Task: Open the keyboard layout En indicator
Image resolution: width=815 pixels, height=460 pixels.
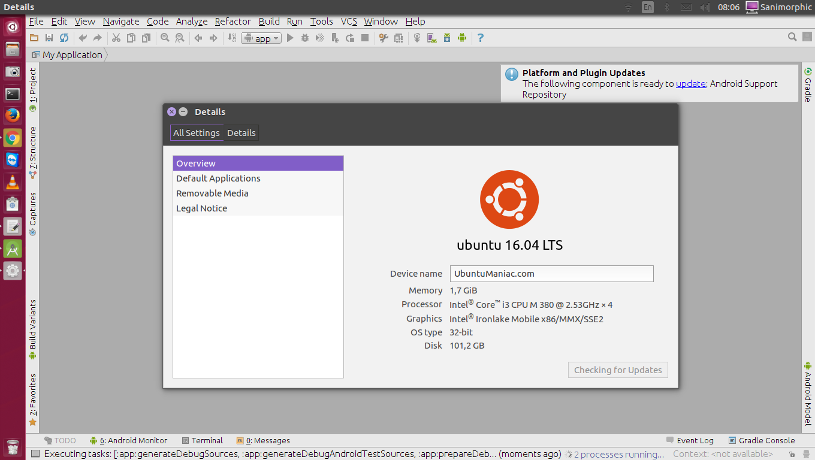Action: [648, 7]
